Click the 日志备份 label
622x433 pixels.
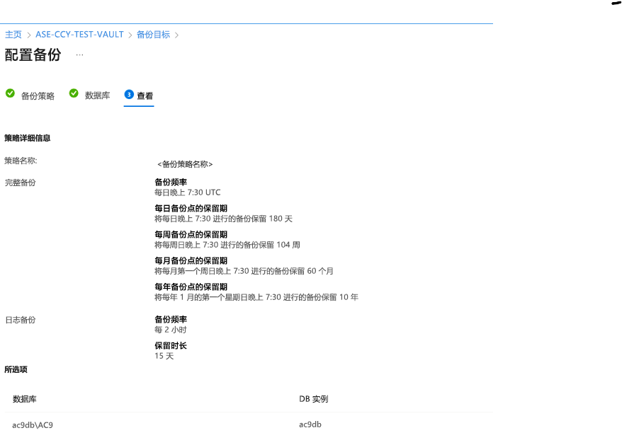21,320
